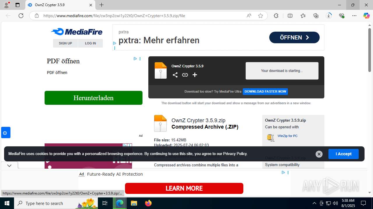This screenshot has width=373, height=209.
Task: Collapse the bottom ad with chevron
Action: point(9,165)
